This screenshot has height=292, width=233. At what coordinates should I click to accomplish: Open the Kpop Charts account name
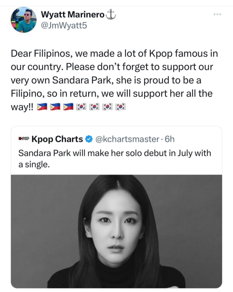(57, 139)
